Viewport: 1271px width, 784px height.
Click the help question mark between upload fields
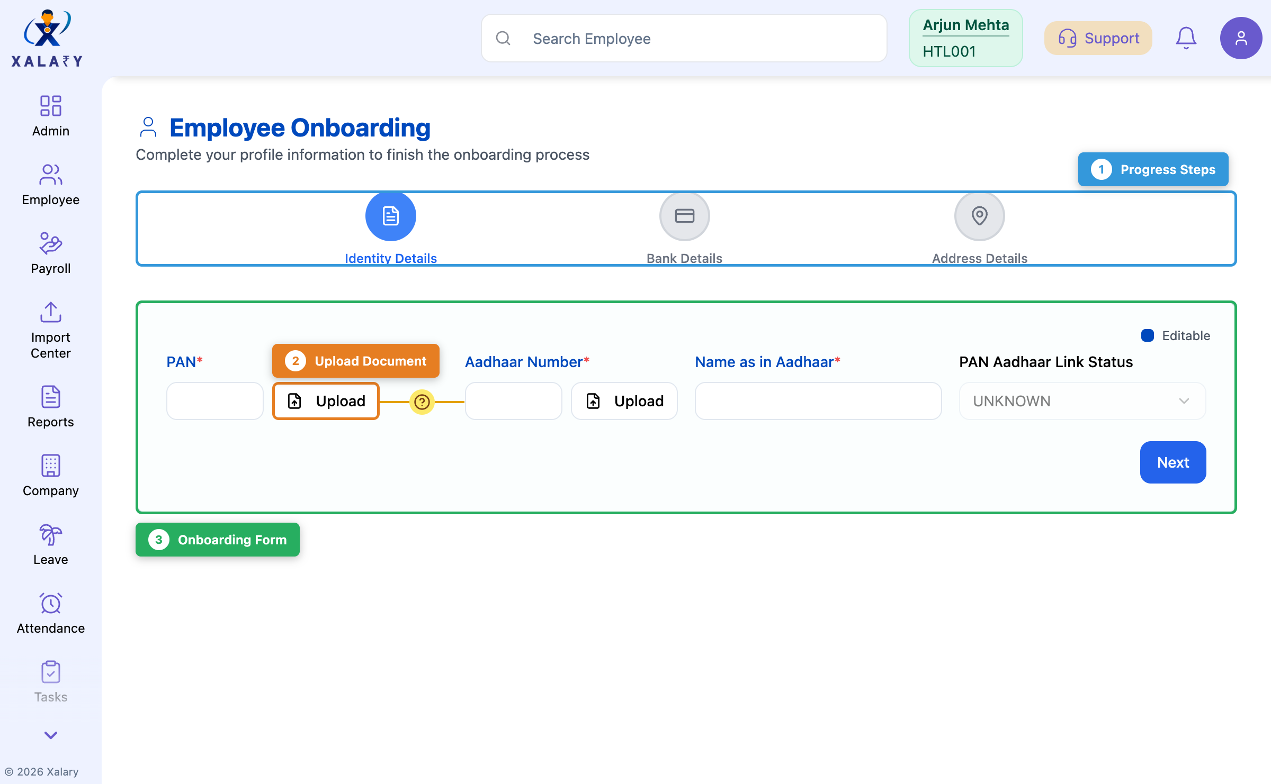pos(421,402)
